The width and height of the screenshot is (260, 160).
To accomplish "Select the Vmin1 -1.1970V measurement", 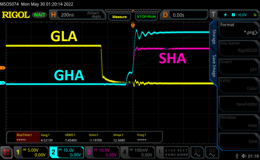I will 95,137.
